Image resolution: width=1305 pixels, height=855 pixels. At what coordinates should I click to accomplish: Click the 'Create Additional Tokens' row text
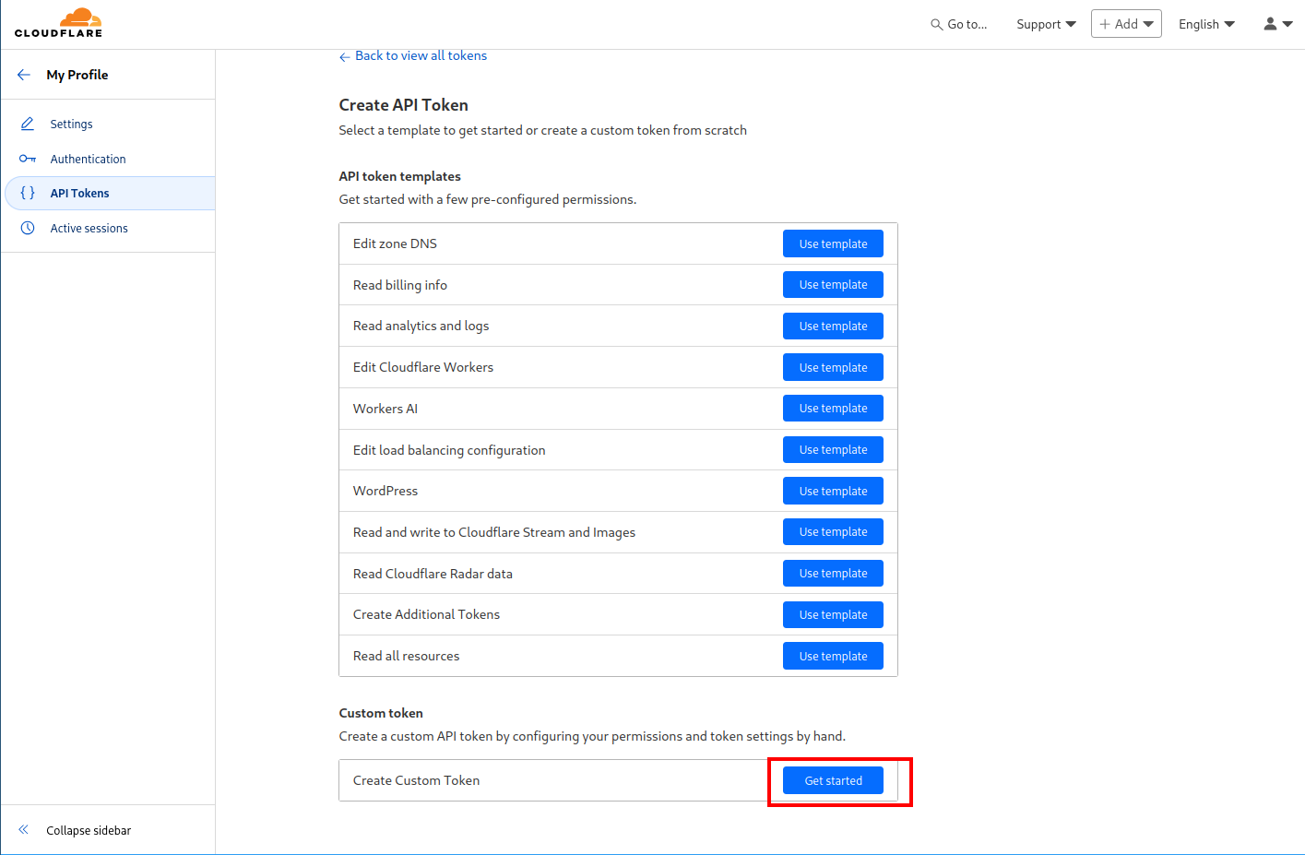[426, 614]
